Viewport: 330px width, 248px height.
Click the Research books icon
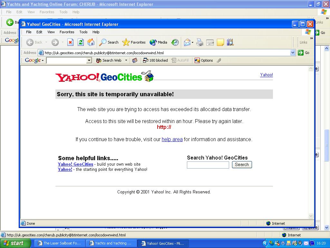click(230, 42)
